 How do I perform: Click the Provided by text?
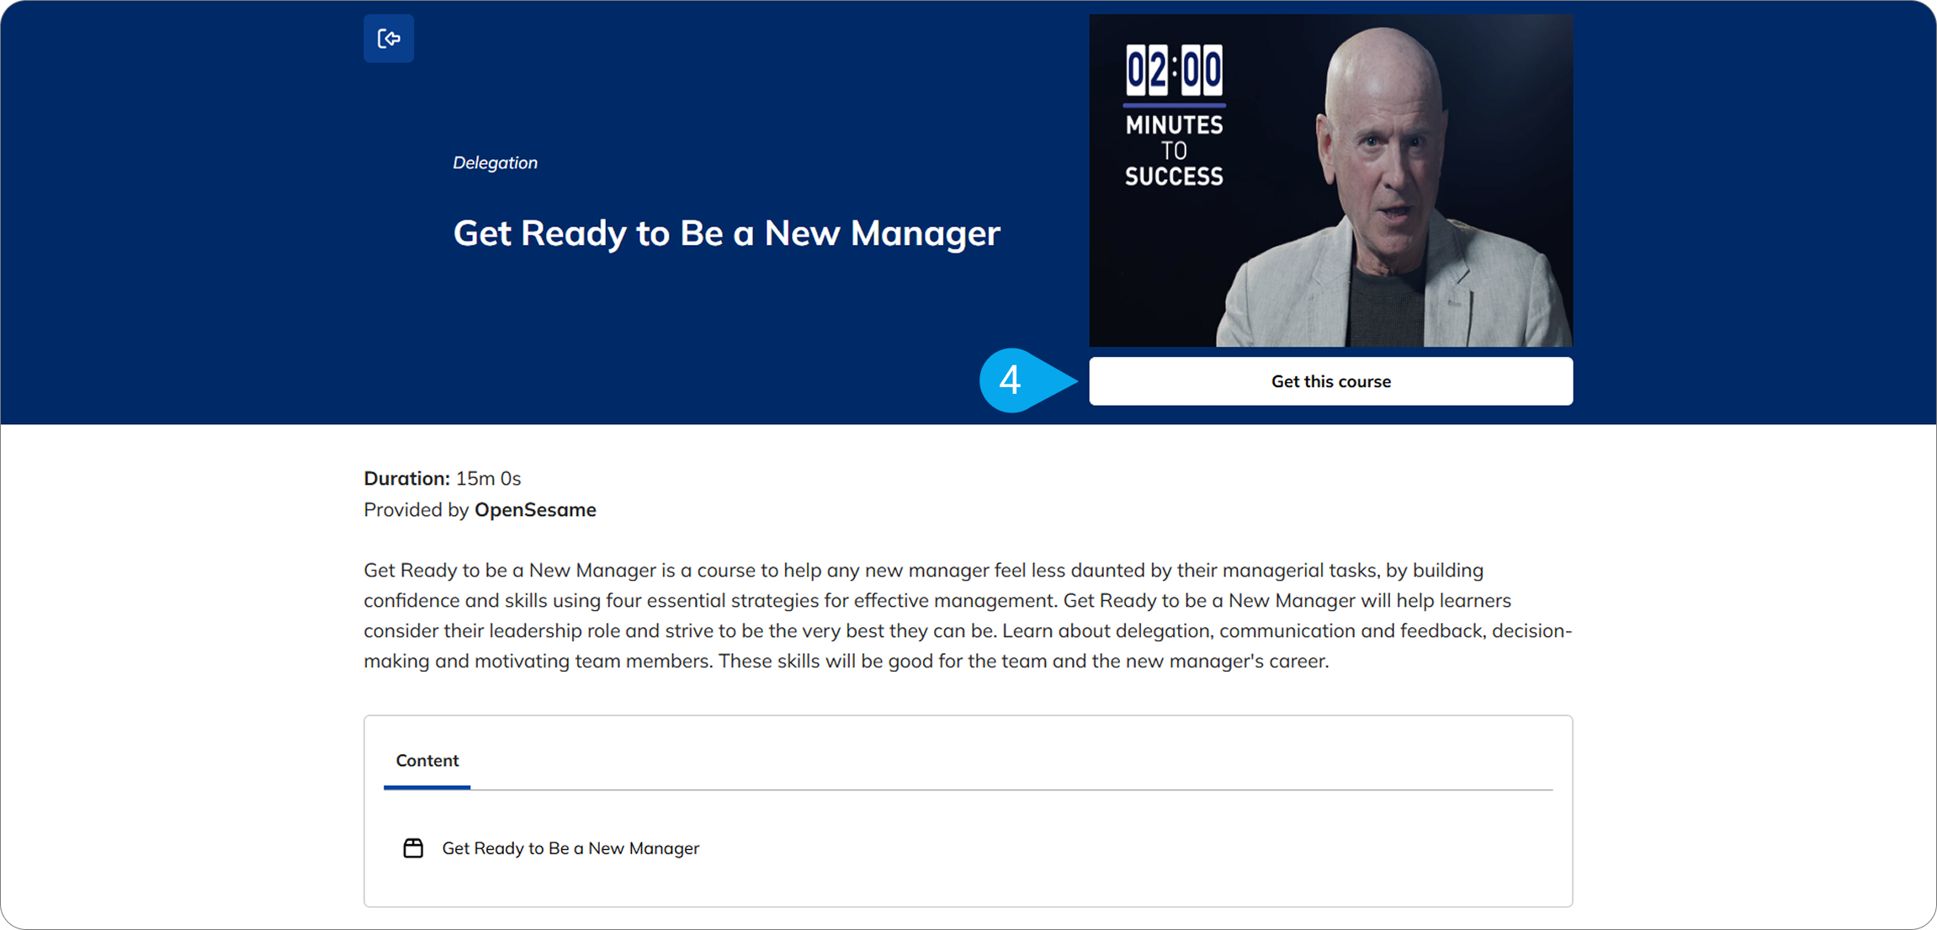pos(416,510)
